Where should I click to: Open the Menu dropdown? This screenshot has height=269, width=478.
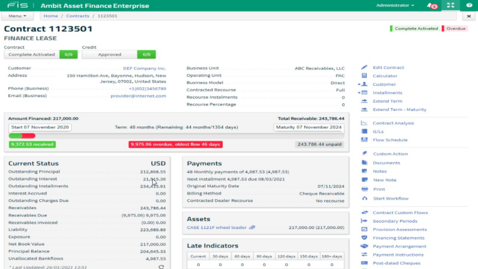pos(17,16)
